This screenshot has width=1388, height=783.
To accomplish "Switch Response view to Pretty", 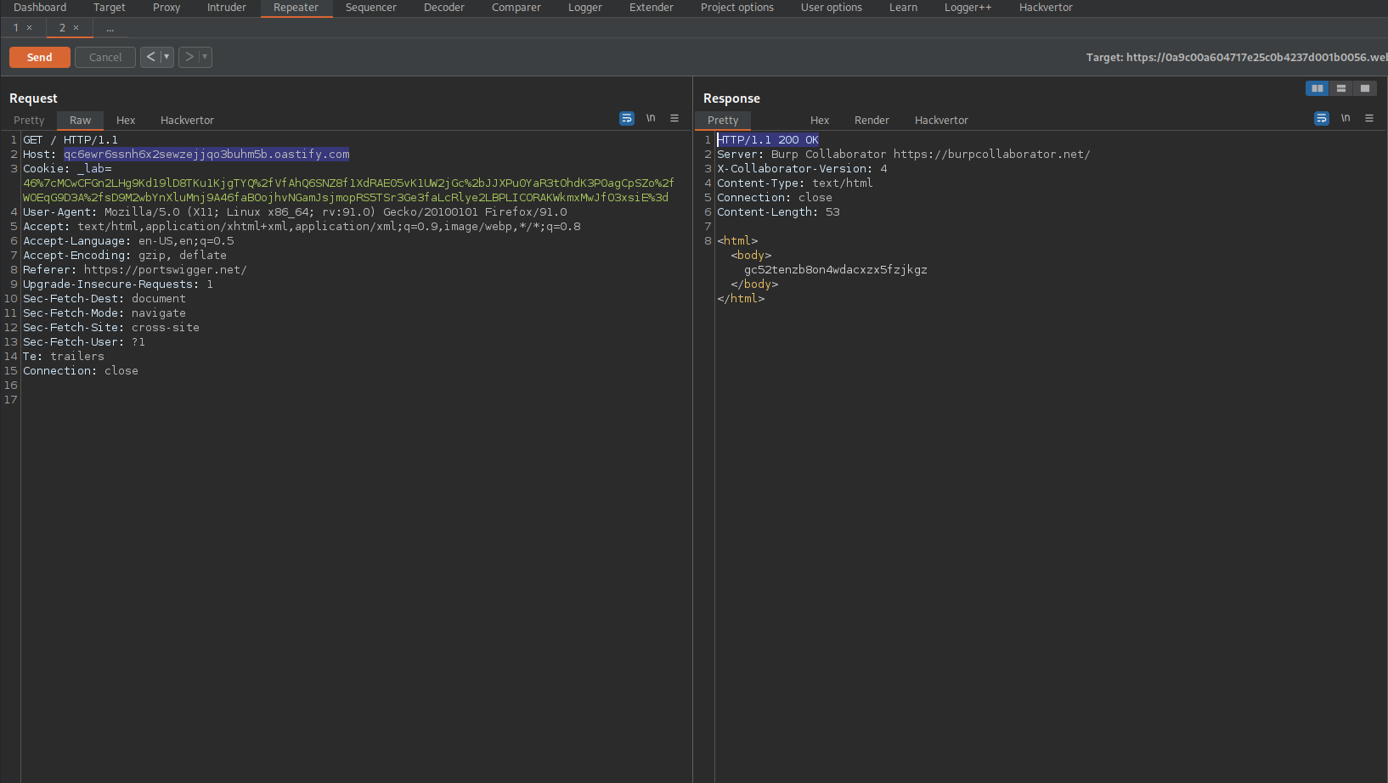I will point(723,121).
